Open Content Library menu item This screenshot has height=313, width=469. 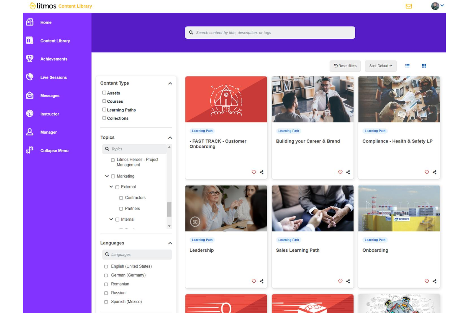pos(55,41)
